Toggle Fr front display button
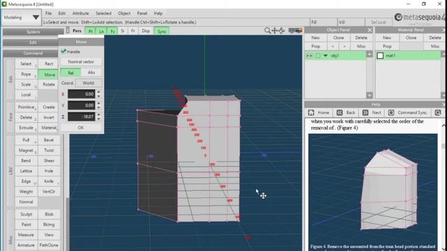 [133, 31]
